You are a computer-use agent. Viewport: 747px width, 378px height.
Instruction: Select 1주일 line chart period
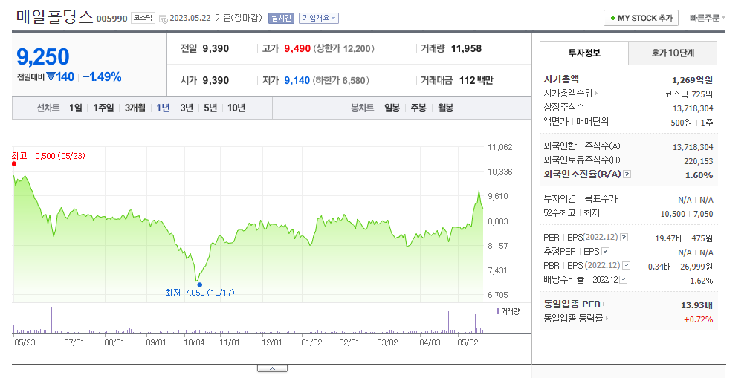click(103, 108)
